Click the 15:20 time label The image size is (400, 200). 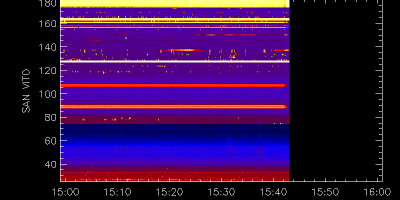coord(169,192)
